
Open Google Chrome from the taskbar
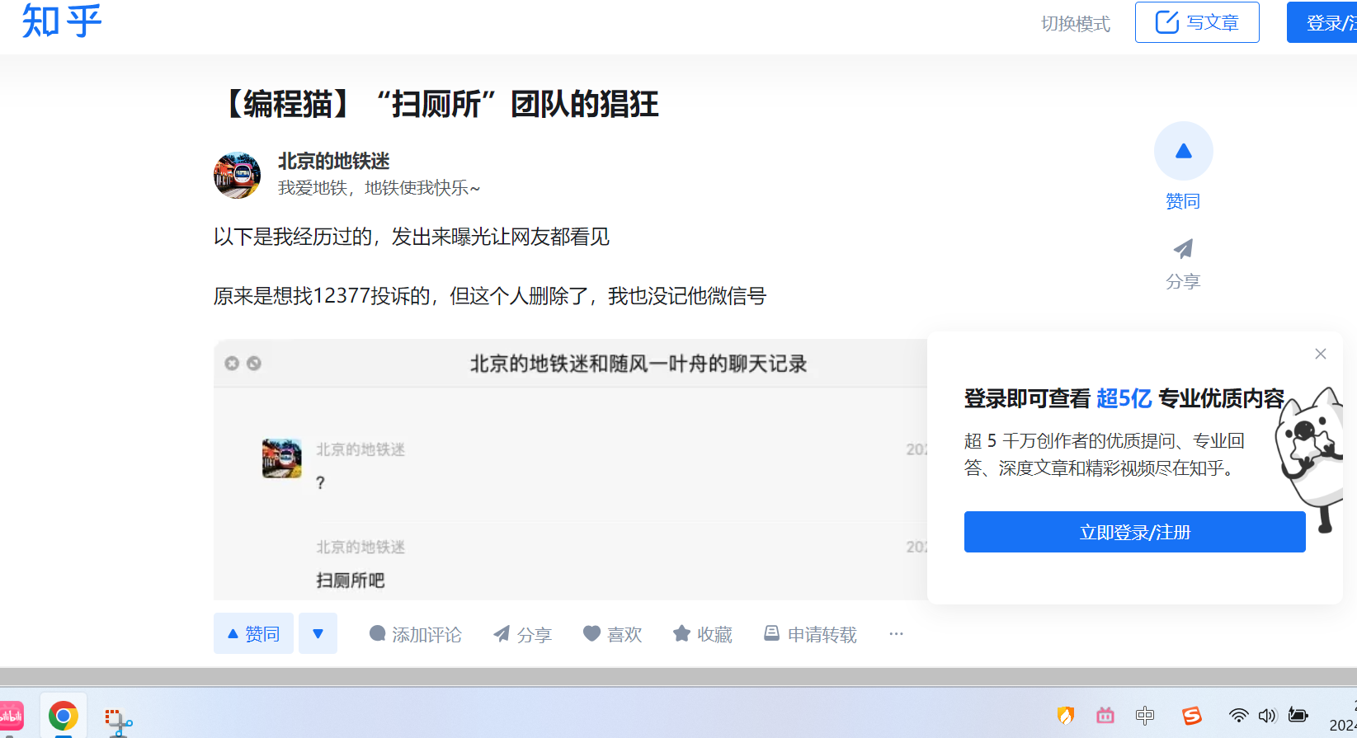coord(64,716)
